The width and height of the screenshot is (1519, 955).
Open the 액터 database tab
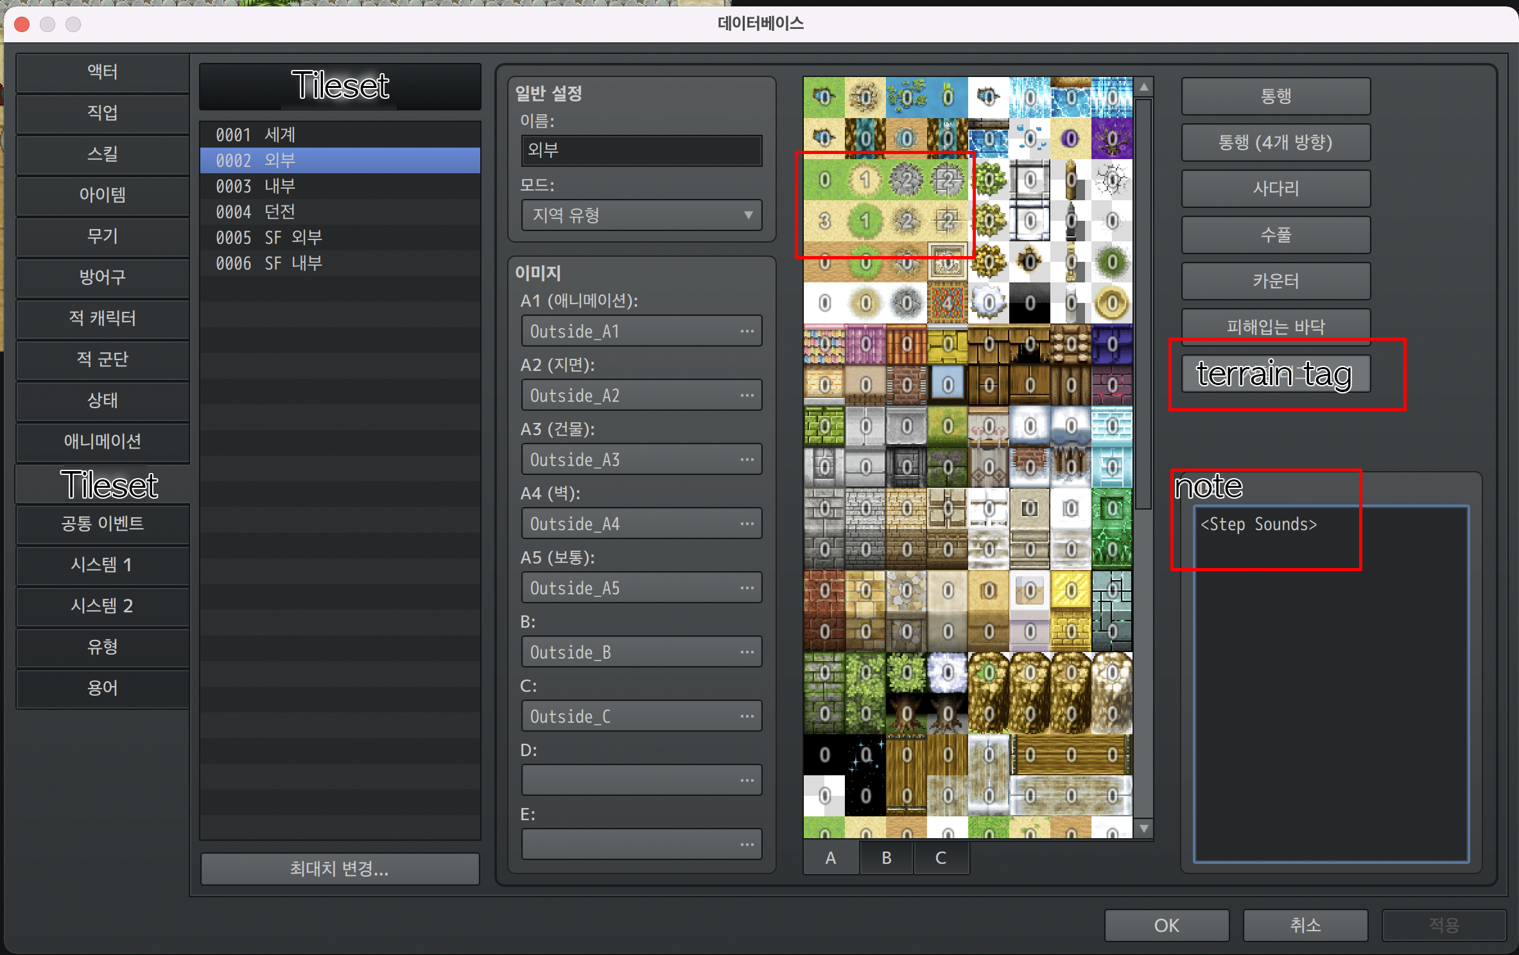tap(103, 72)
